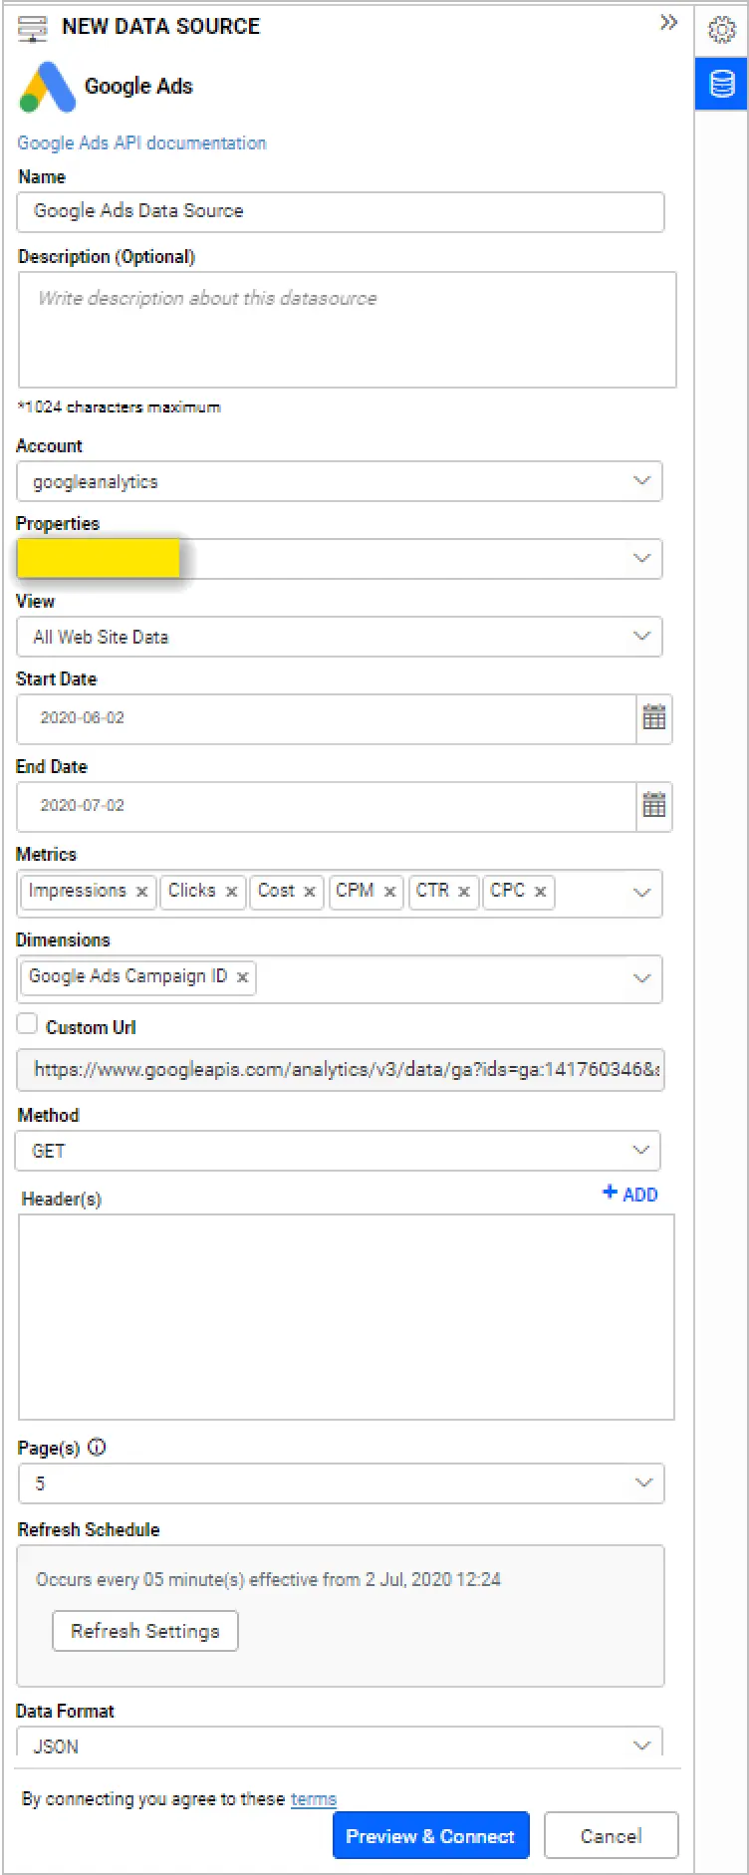The image size is (749, 1875).
Task: Expand the Account dropdown
Action: 641,481
